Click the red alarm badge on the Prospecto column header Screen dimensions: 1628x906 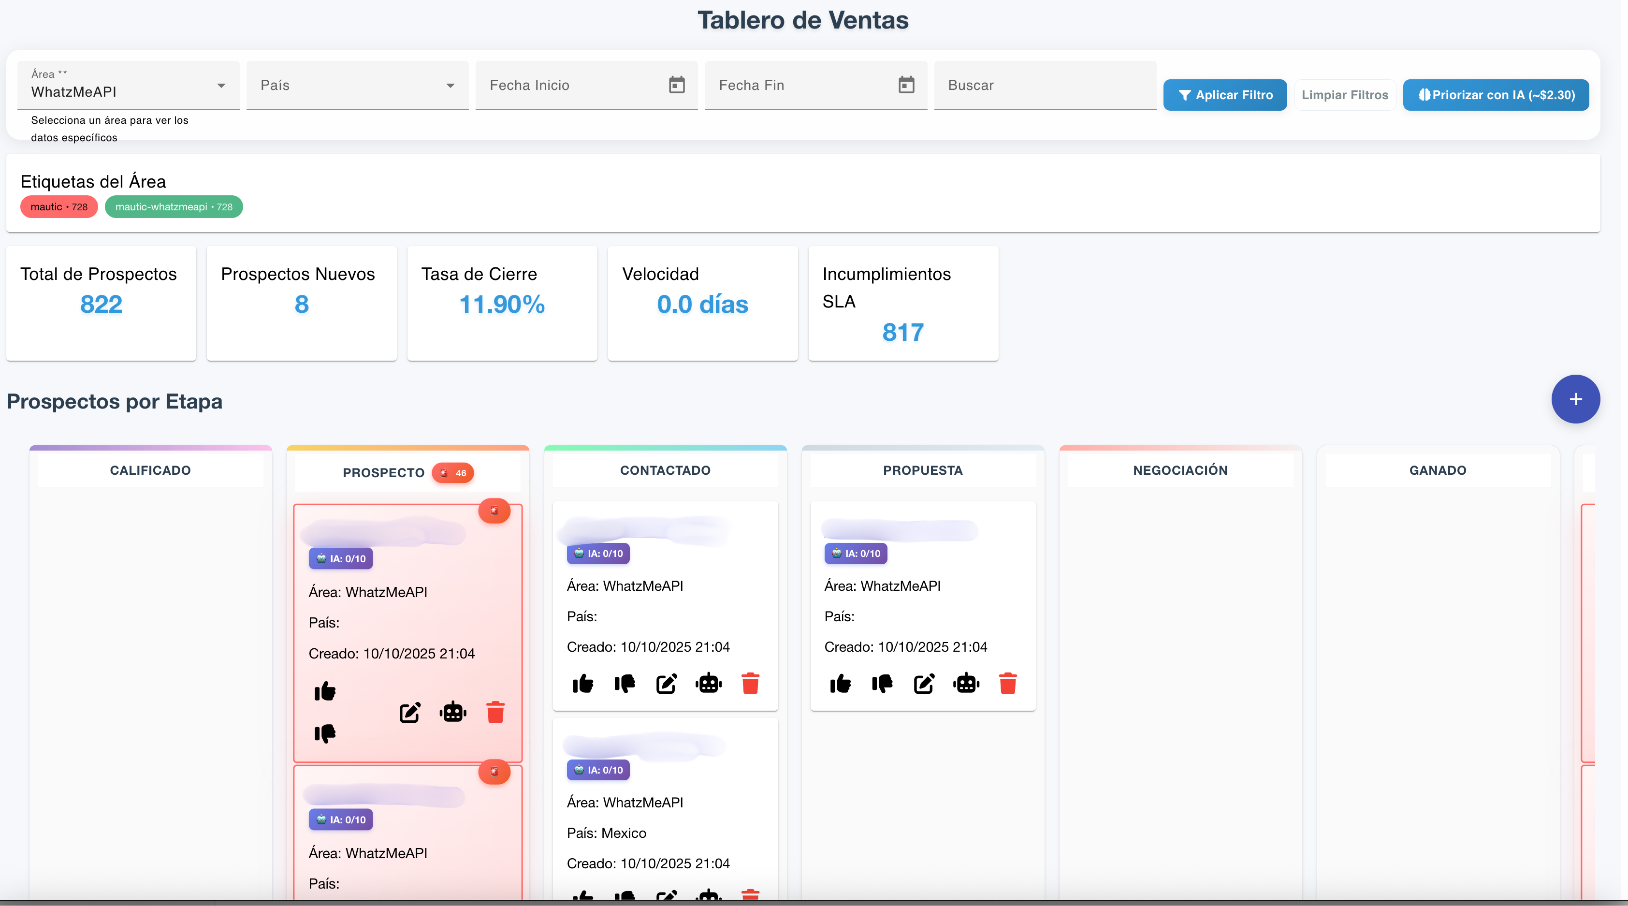pyautogui.click(x=453, y=472)
